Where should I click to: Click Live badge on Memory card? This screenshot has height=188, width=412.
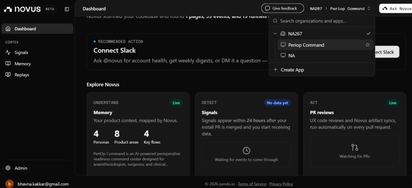point(176,103)
